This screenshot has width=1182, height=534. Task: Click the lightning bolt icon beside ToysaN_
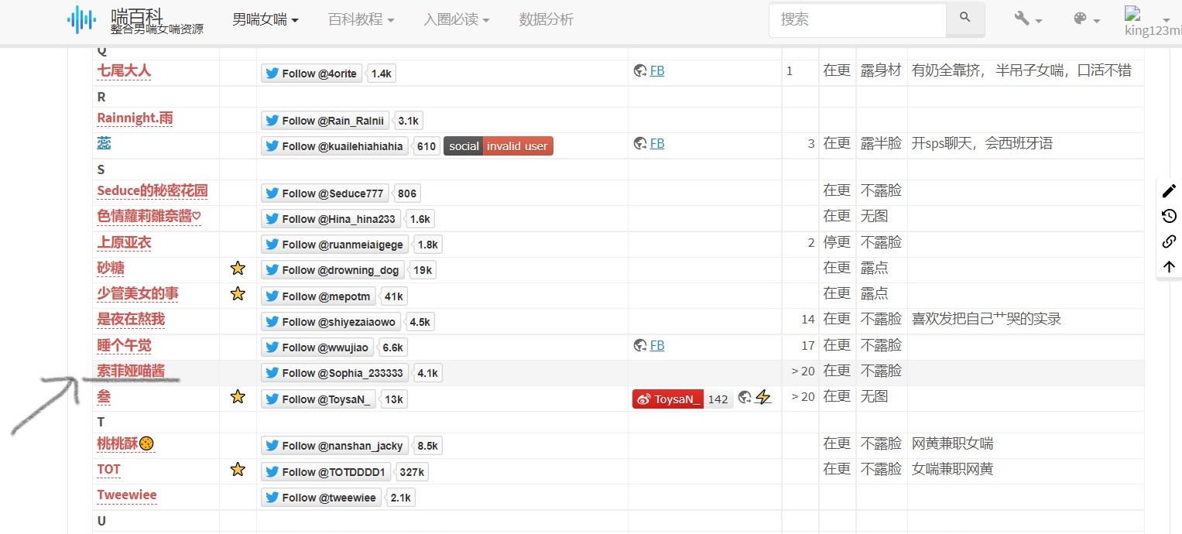tap(763, 397)
